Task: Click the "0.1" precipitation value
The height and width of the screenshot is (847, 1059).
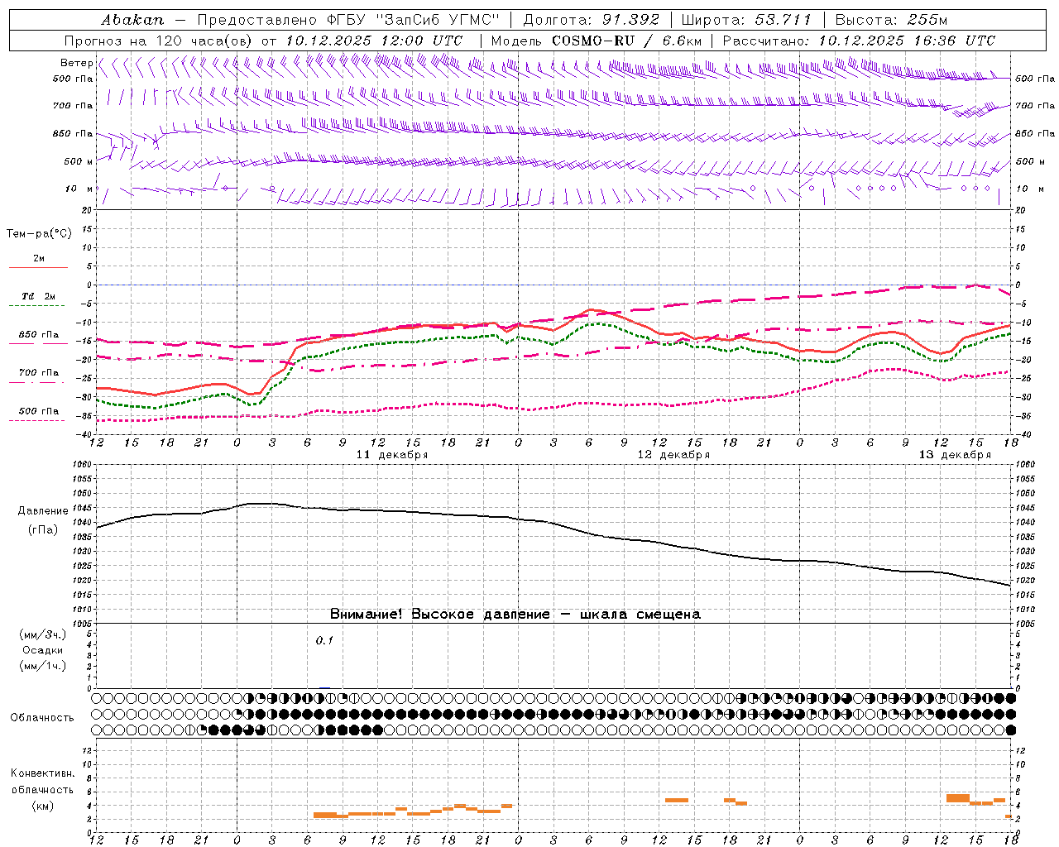Action: 323,641
